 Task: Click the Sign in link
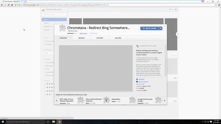point(171,9)
